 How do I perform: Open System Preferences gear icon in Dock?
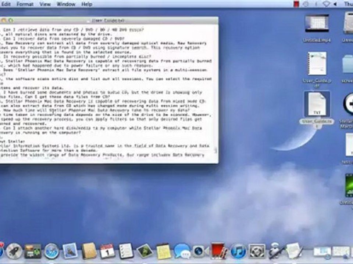[257, 251]
